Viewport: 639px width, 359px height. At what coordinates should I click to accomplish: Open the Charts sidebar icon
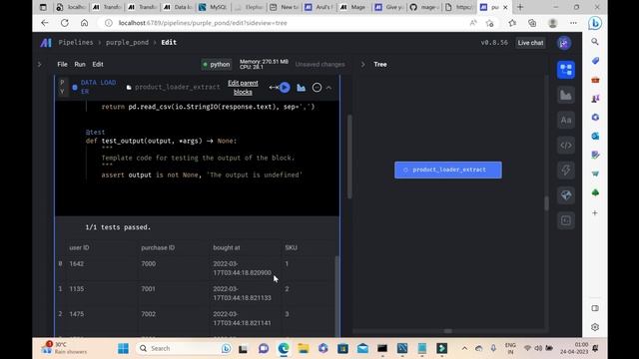click(x=566, y=95)
